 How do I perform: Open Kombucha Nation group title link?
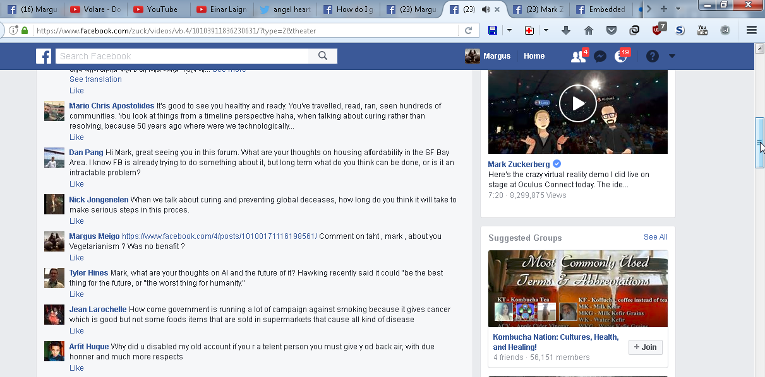(555, 342)
